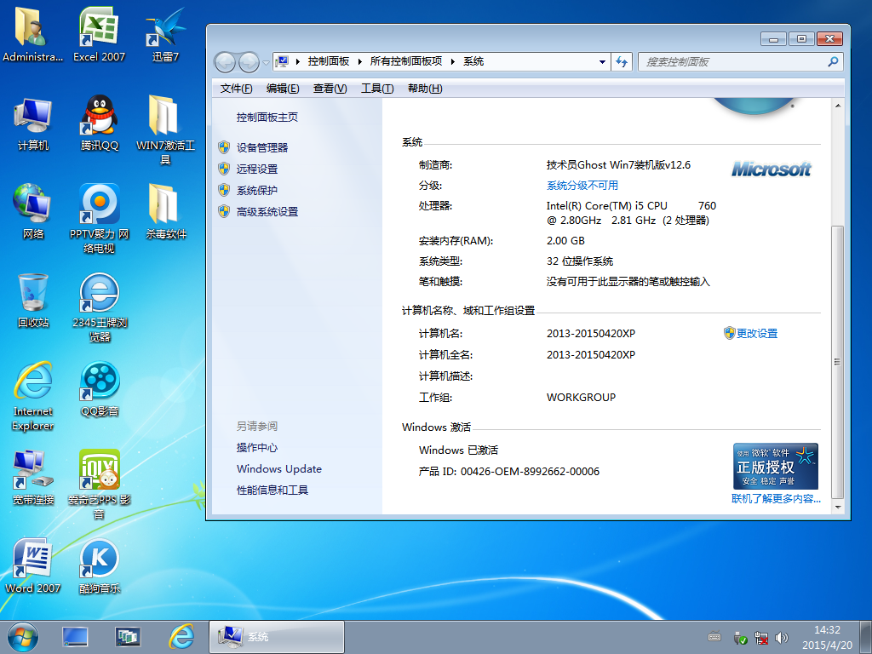Launch the QQ影音 player shortcut
This screenshot has width=872, height=654.
pos(99,389)
